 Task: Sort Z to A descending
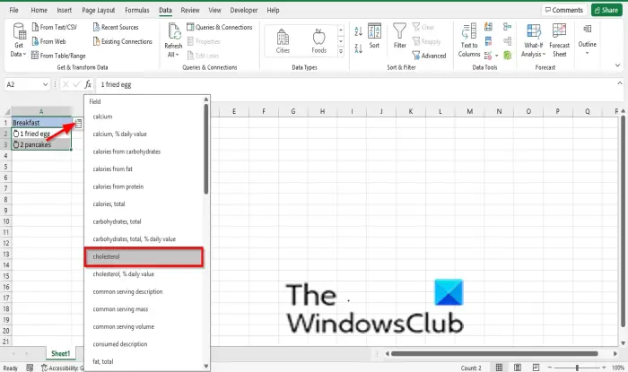point(358,48)
